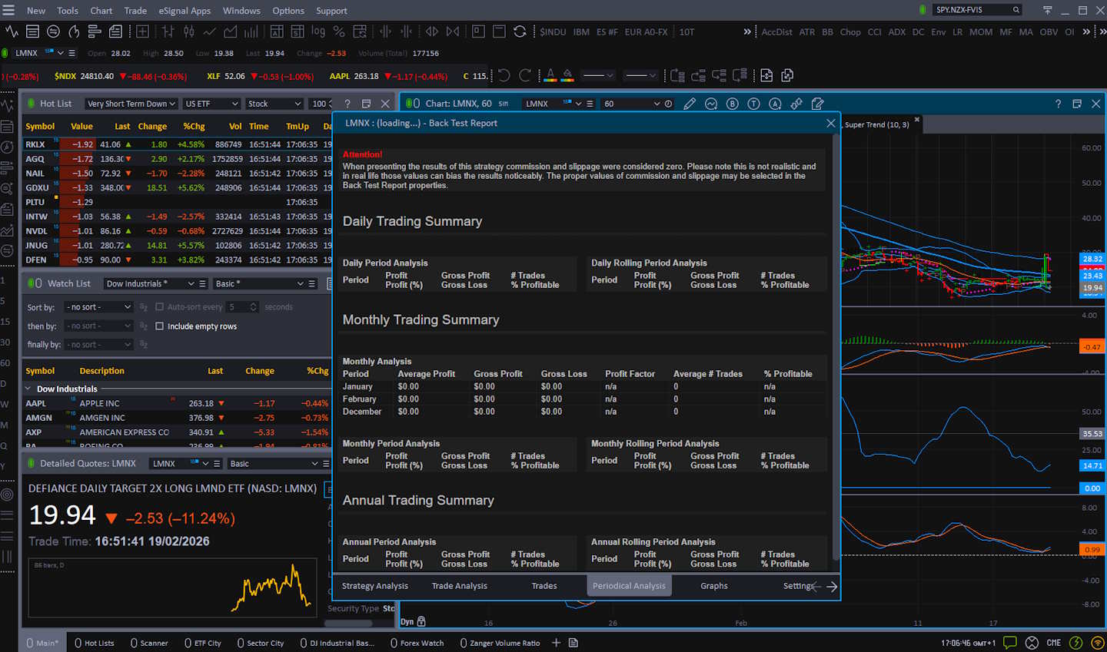Open the Sort by no sort dropdown
Viewport: 1107px width, 652px height.
click(x=100, y=306)
